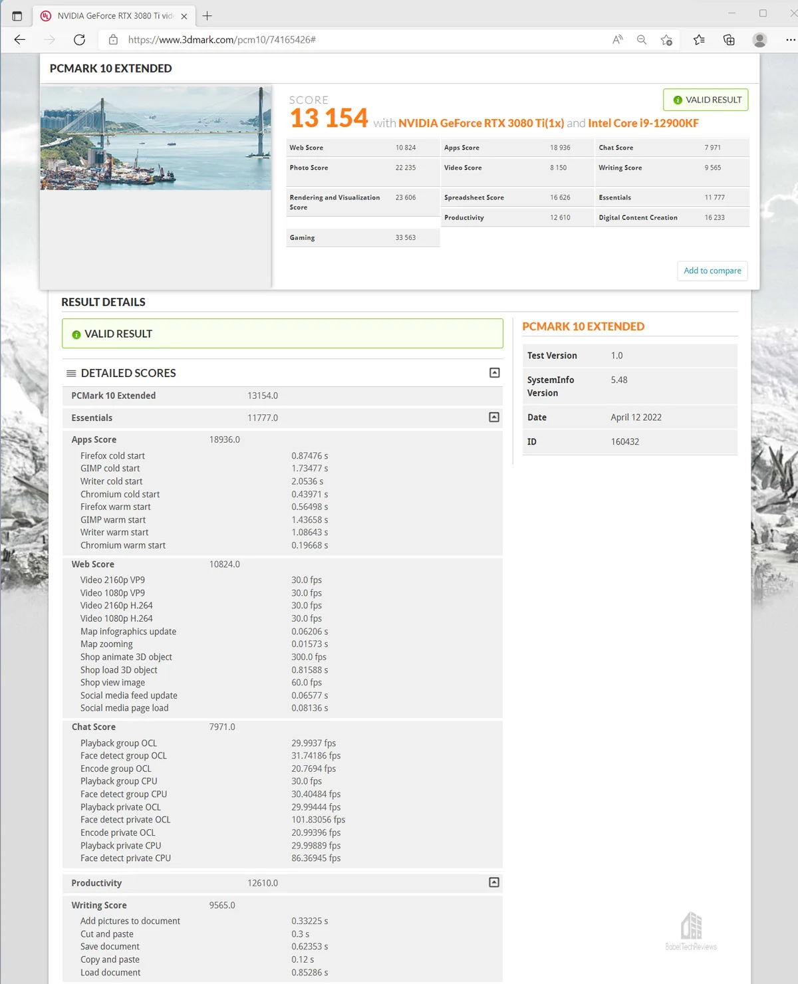Click the Encode group OCL row
798x984 pixels.
[x=283, y=769]
